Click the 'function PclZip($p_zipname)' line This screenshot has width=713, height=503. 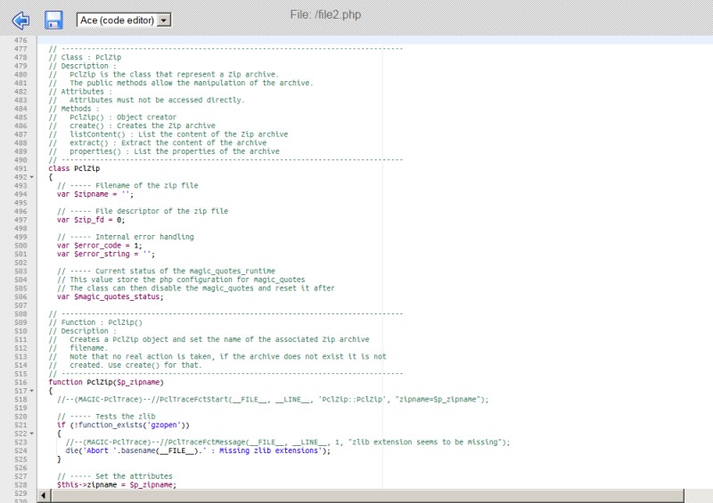[106, 382]
